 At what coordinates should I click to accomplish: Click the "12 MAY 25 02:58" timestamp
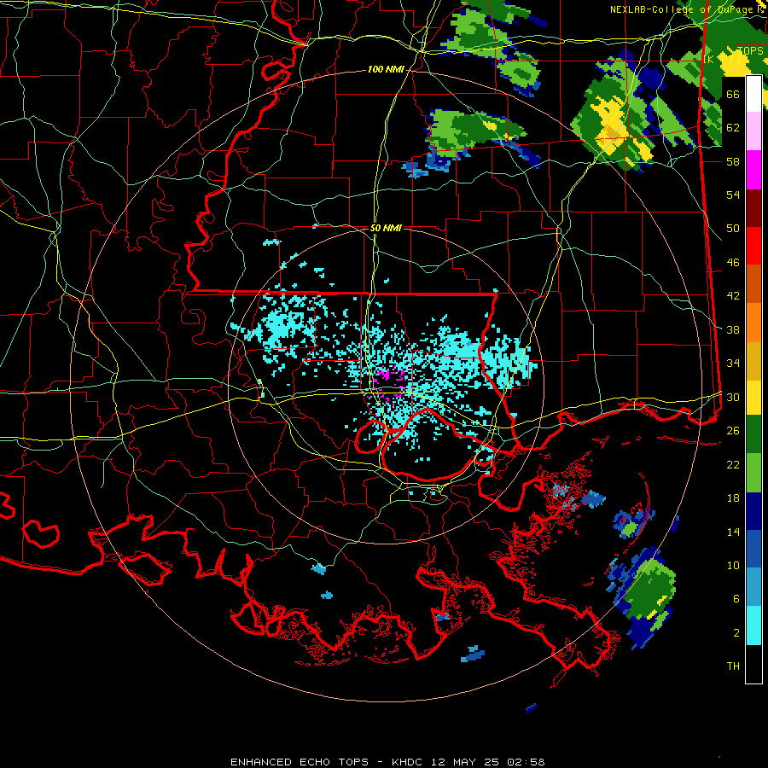coord(488,762)
